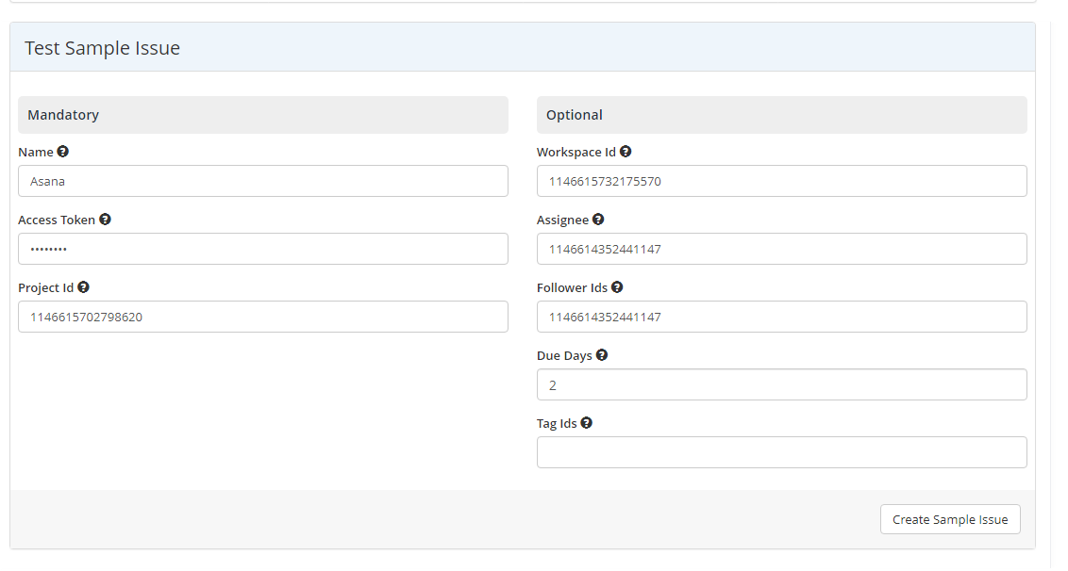Image resolution: width=1068 pixels, height=571 pixels.
Task: Select the Due Days field showing 2
Action: coord(781,384)
